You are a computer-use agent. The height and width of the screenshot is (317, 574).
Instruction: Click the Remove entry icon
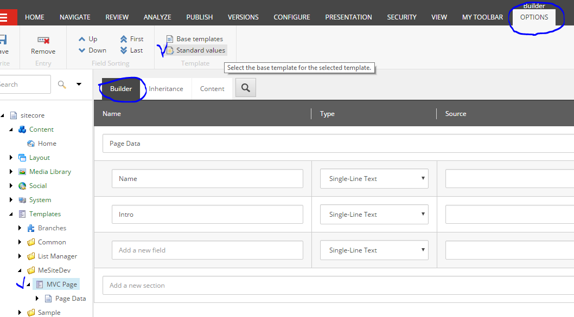click(x=43, y=40)
